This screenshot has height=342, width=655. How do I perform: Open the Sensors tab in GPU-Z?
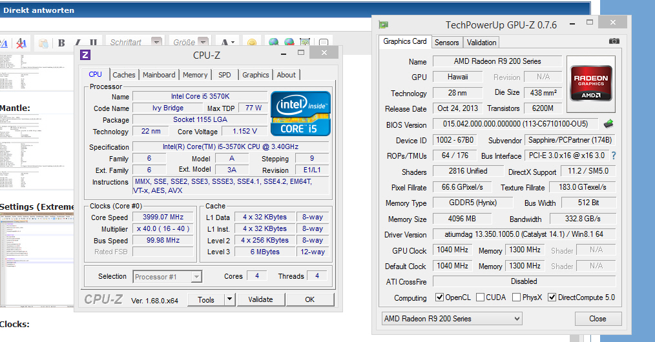click(446, 42)
